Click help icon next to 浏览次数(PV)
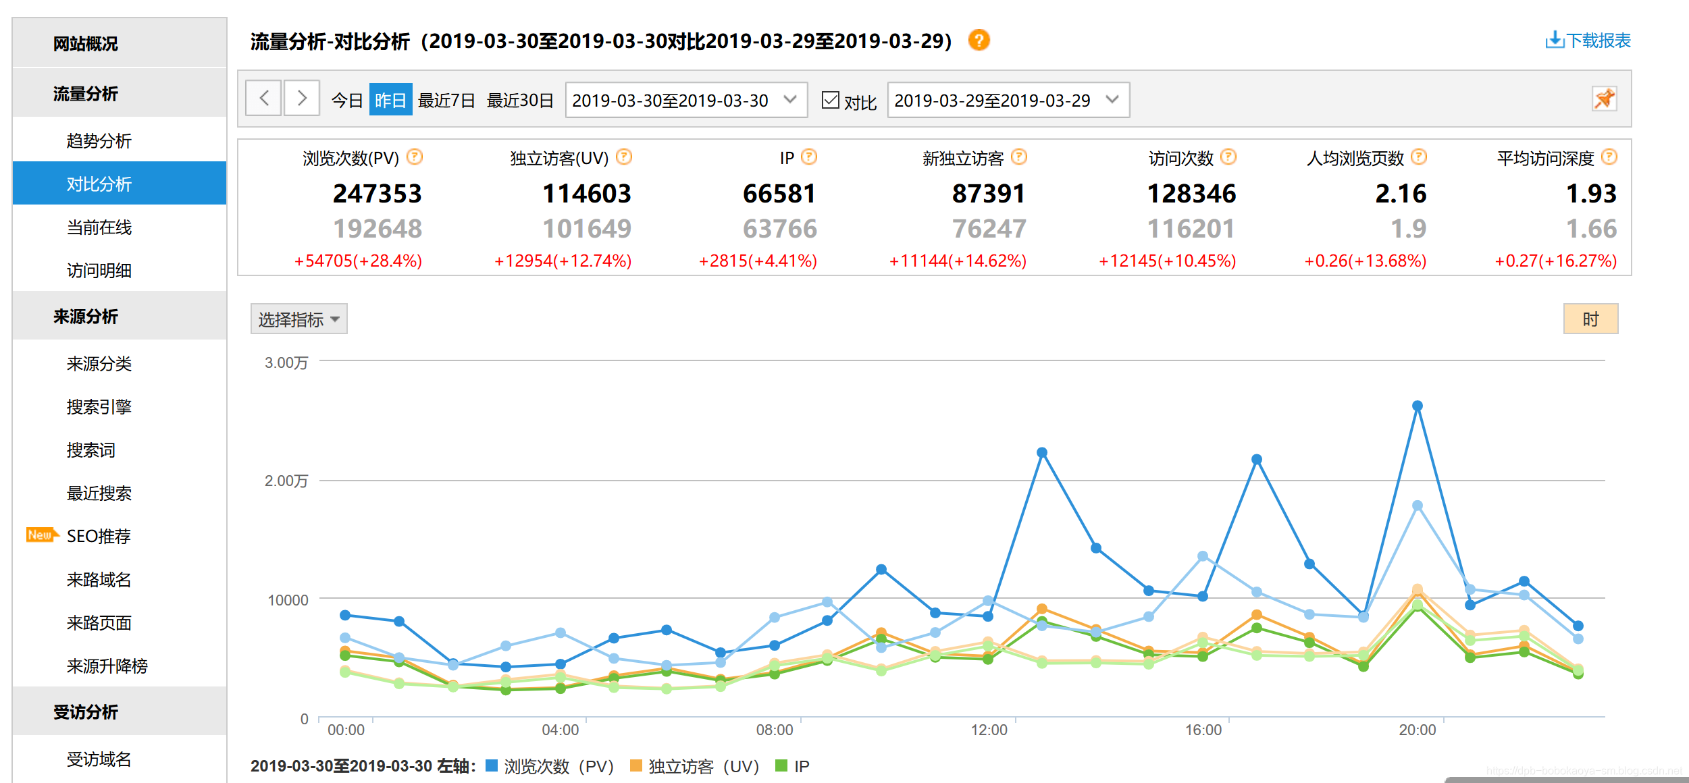Viewport: 1689px width, 783px height. tap(415, 157)
